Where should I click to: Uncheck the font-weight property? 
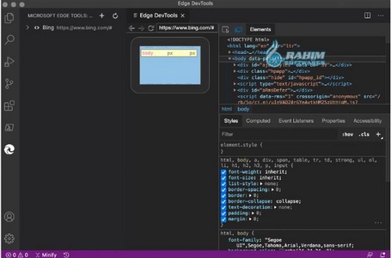pos(223,172)
